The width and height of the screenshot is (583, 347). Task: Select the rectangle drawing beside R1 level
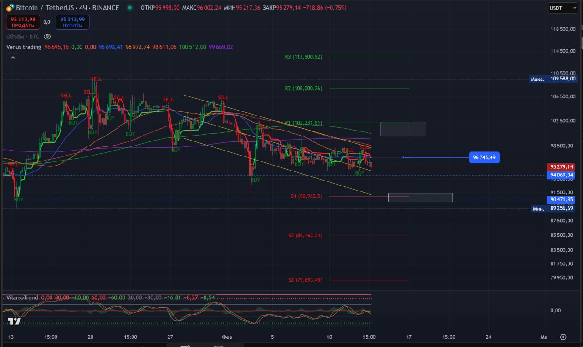[x=403, y=129]
